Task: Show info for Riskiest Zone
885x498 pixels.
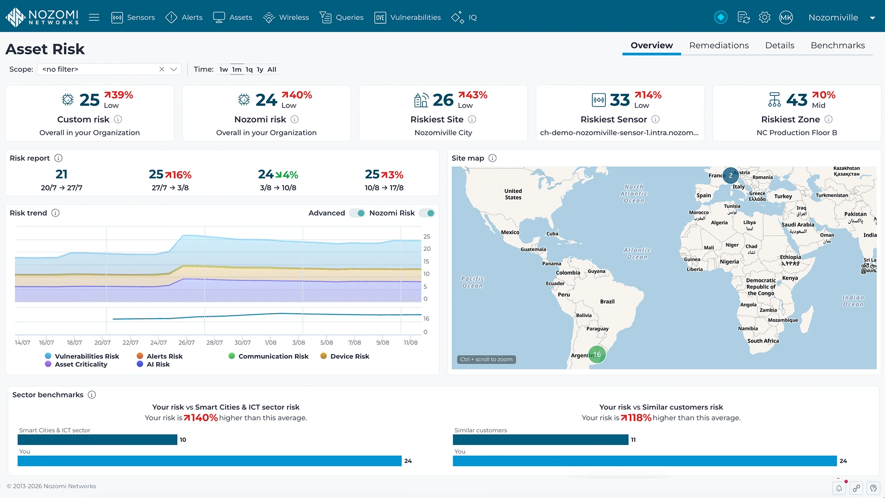Action: click(828, 119)
